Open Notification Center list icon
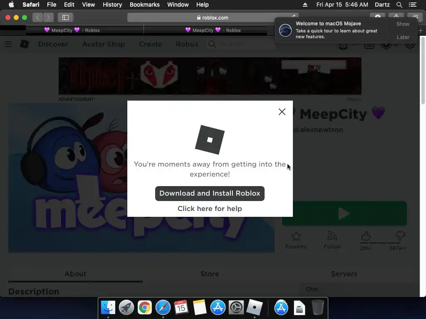 [x=413, y=5]
